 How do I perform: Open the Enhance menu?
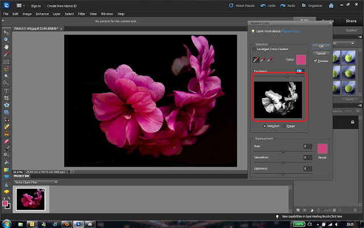[x=42, y=13]
